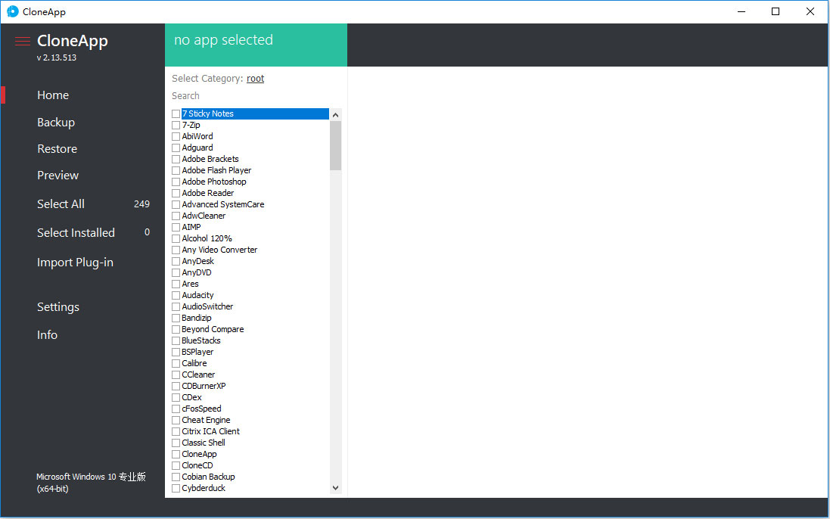Open the root category link
This screenshot has height=519, width=830.
[255, 78]
